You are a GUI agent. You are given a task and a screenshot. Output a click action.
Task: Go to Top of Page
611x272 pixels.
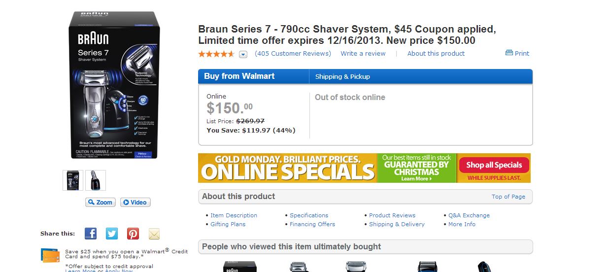point(509,197)
